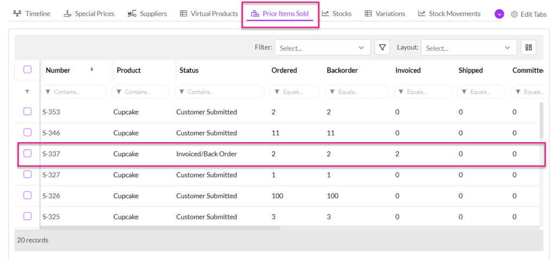Screen dimensions: 556x260
Task: Click the horizontal scrollbar below the table
Action: pyautogui.click(x=160, y=228)
